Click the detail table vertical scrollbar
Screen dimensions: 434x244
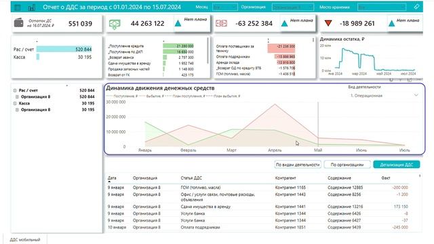(420, 176)
